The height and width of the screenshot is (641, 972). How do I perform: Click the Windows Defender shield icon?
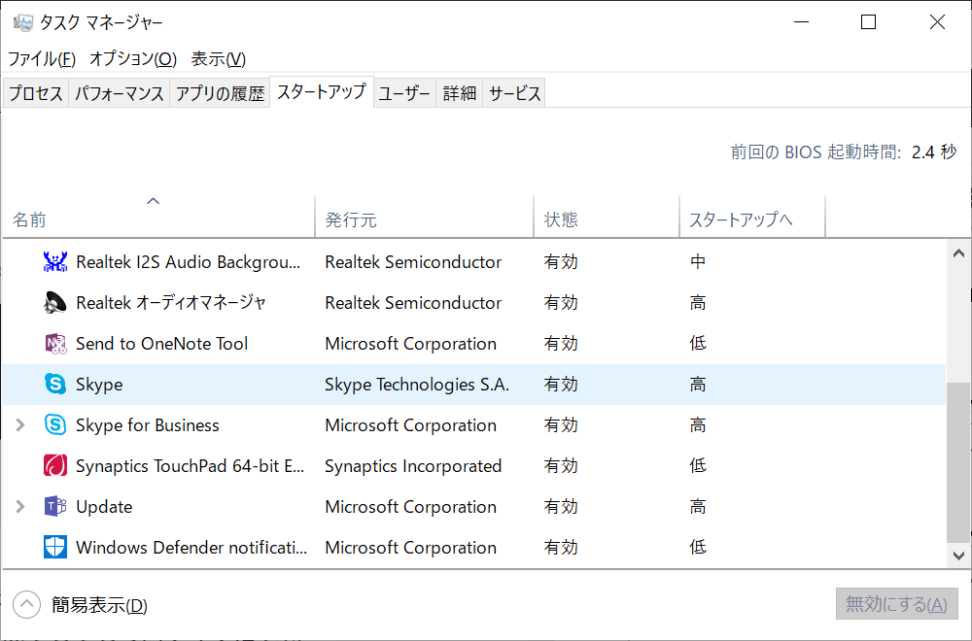click(55, 548)
